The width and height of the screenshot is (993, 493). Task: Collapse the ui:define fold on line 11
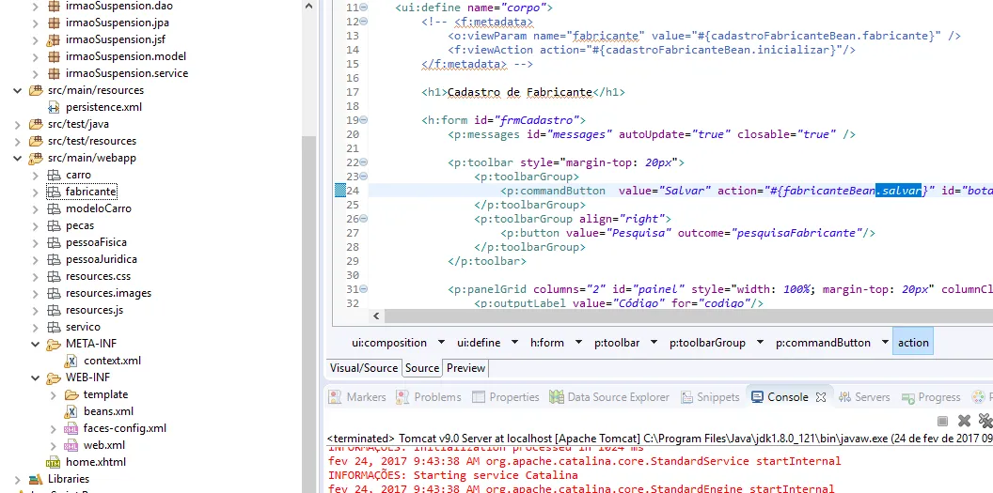[x=364, y=8]
